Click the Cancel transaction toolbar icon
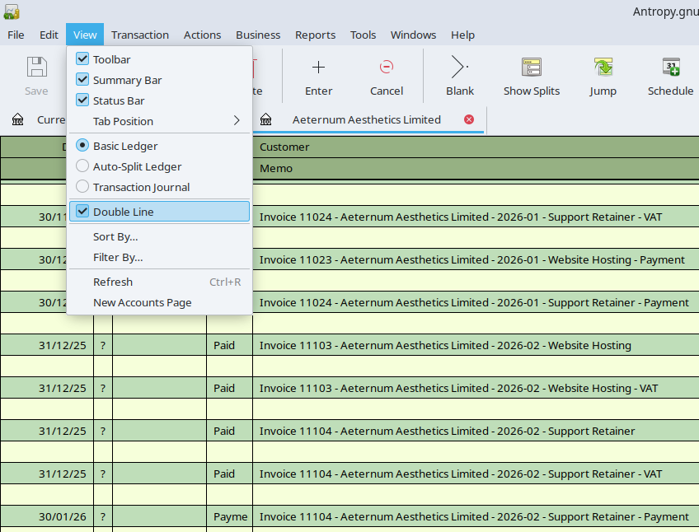This screenshot has width=699, height=532. coord(386,68)
